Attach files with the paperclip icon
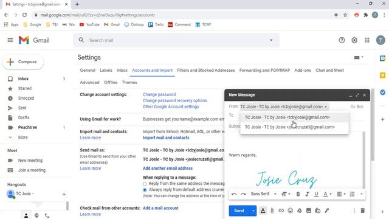The width and height of the screenshot is (389, 219). [x=272, y=210]
